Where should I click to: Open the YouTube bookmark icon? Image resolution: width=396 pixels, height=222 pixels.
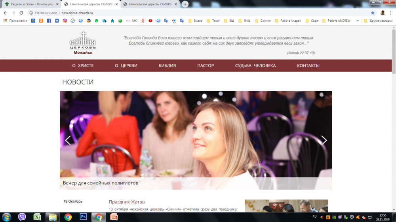(150, 21)
